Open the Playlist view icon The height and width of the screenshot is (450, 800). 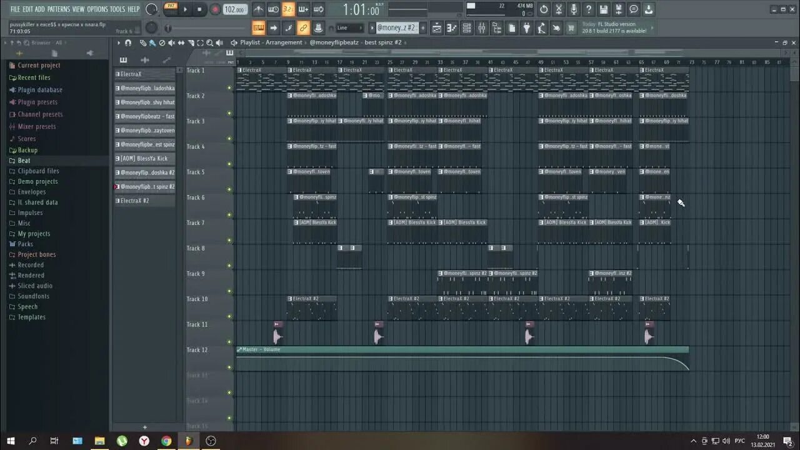[437, 27]
